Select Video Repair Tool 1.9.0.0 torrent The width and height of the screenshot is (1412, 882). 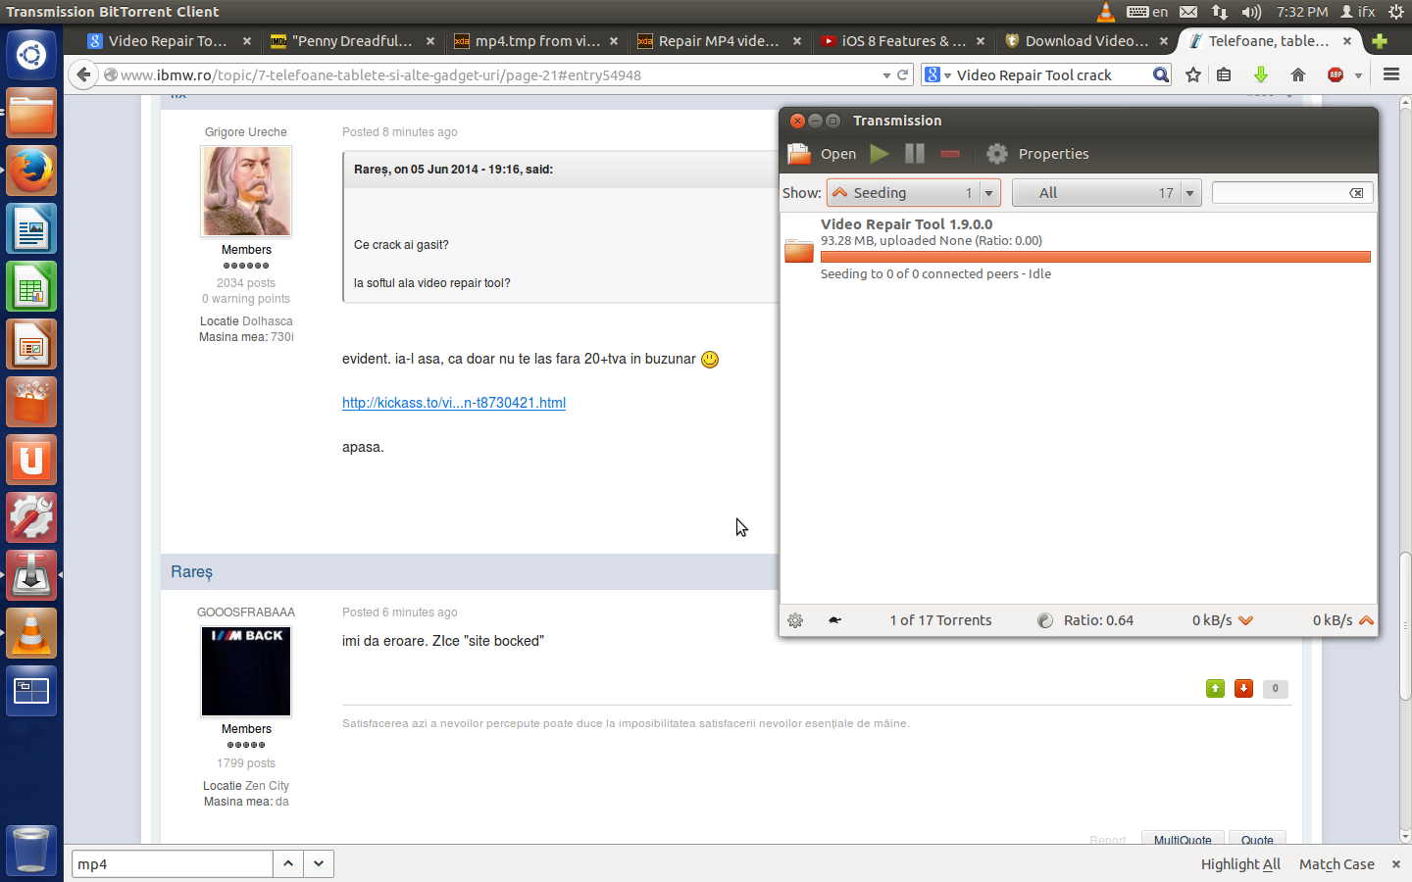[x=1079, y=249]
